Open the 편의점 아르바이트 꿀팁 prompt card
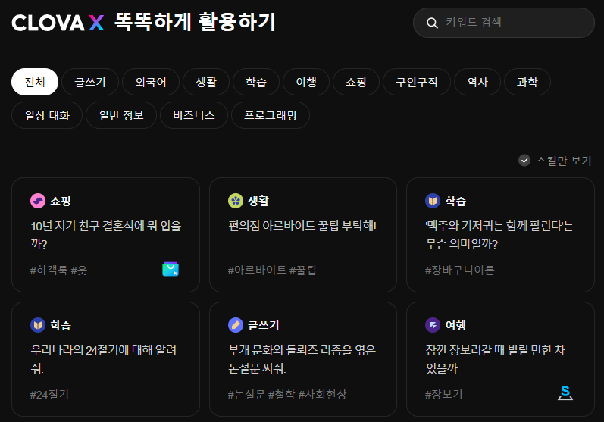 [x=302, y=234]
